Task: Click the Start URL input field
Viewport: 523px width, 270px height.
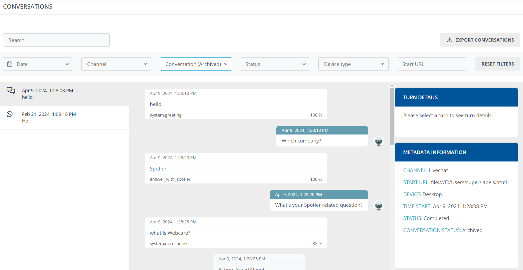Action: 432,64
